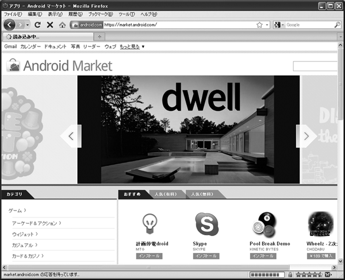The image size is (345, 280).
Task: Open the 履歴 menu
Action: [75, 14]
